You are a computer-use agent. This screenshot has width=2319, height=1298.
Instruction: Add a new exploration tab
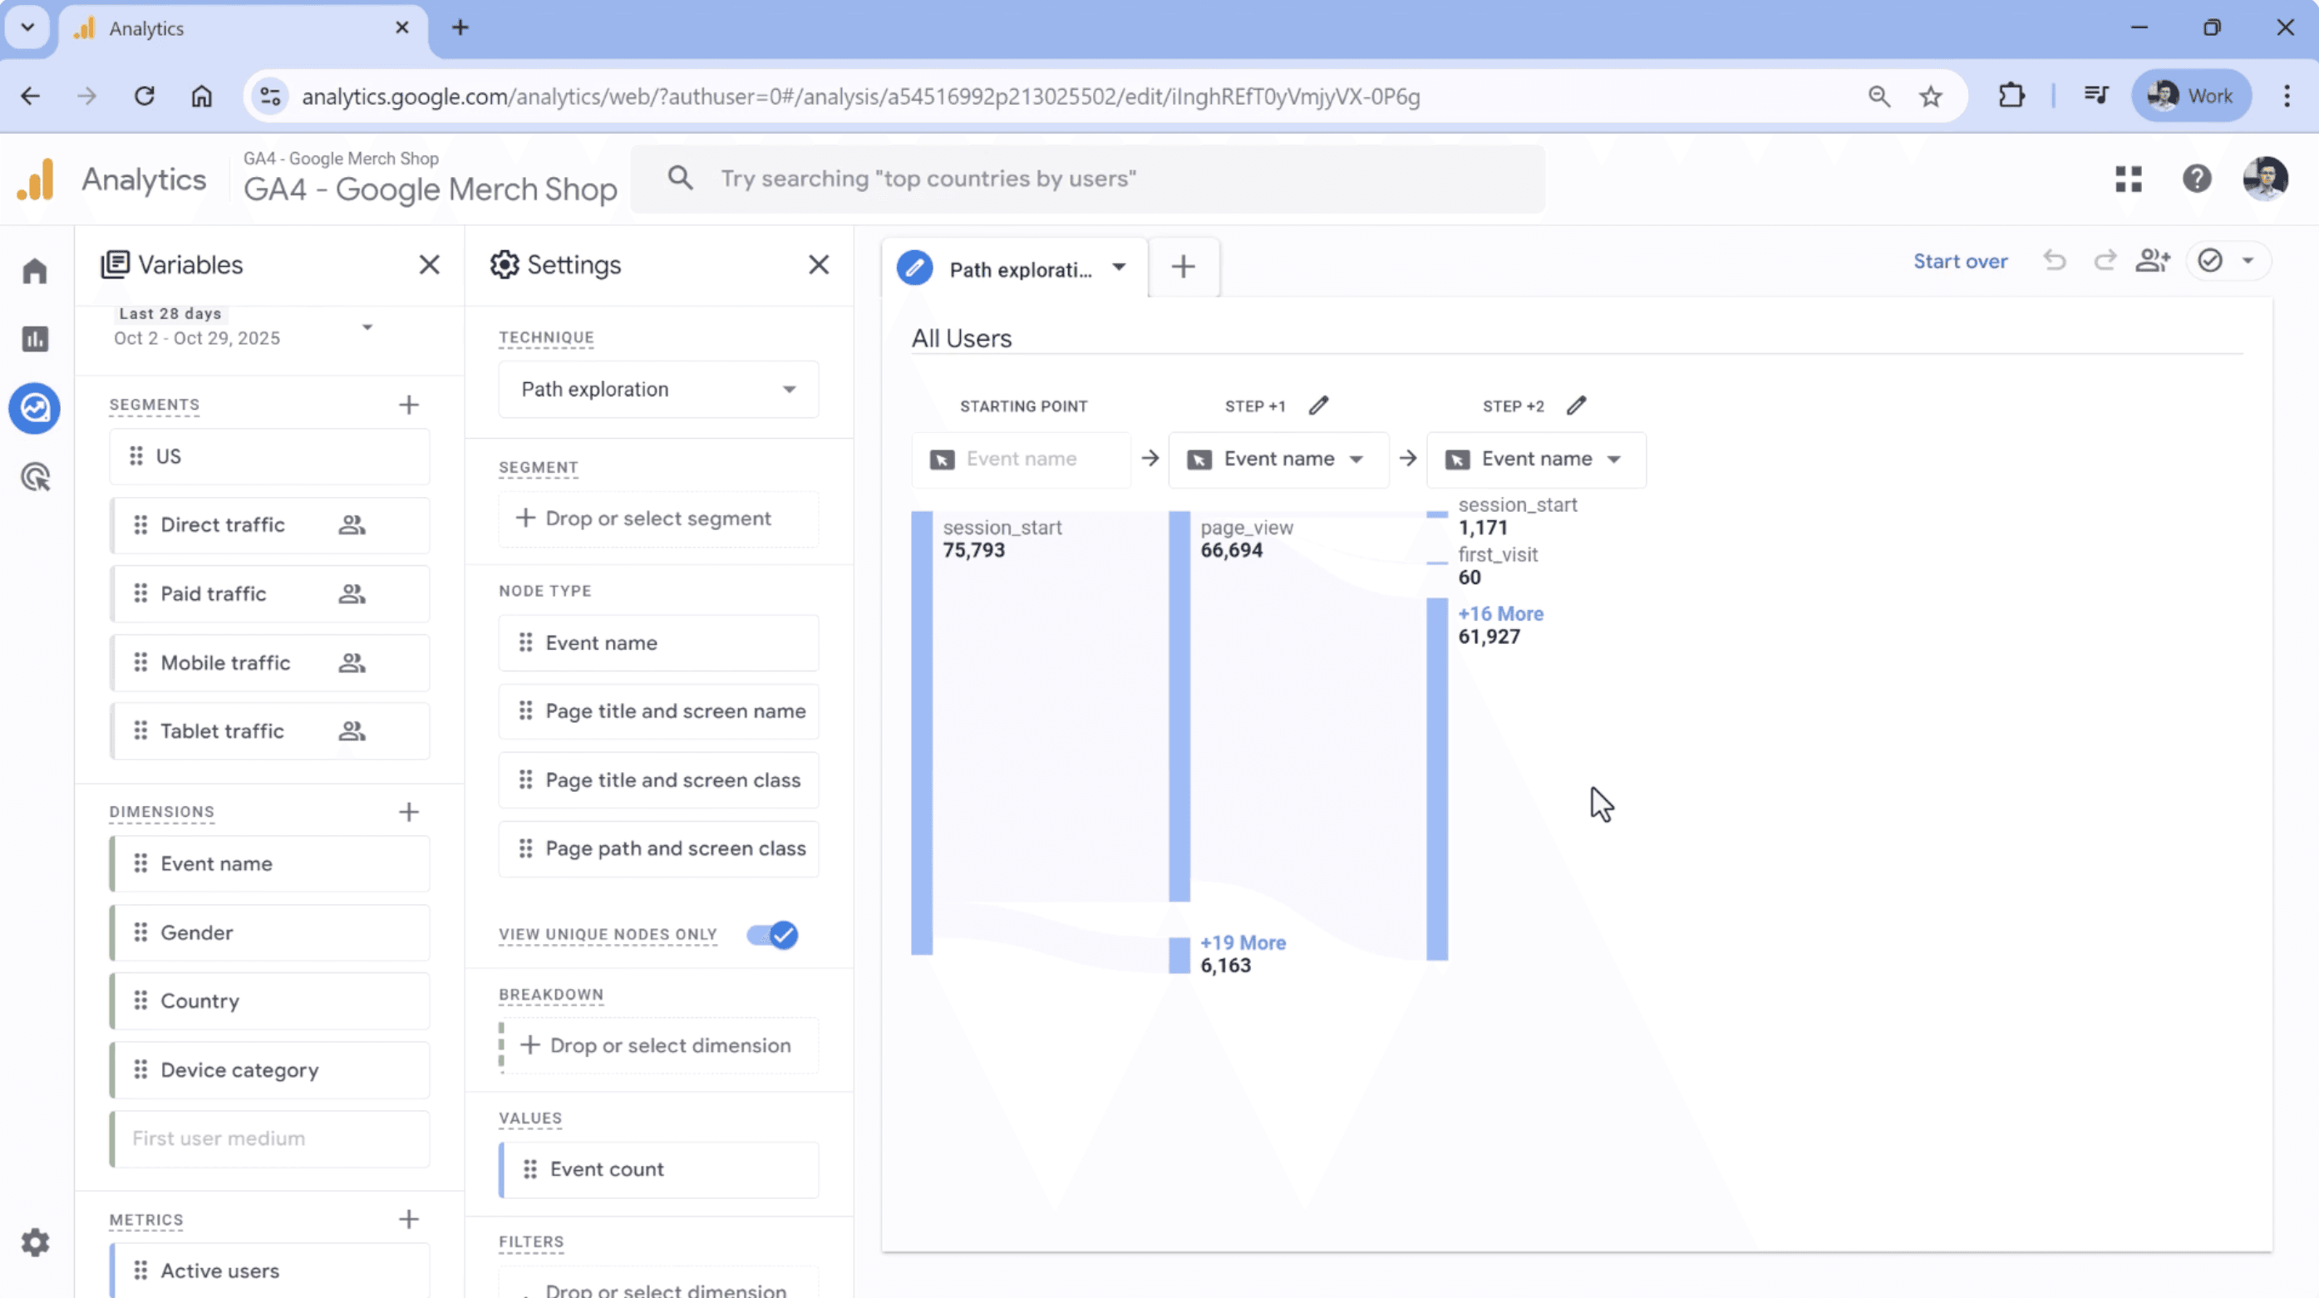click(x=1183, y=267)
